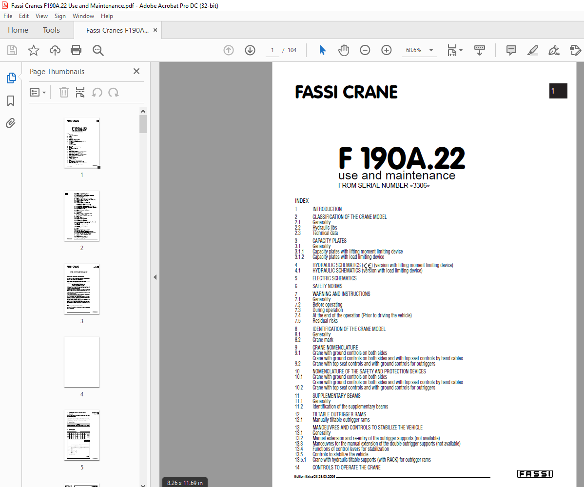The height and width of the screenshot is (487, 584).
Task: Open the Find text magnifier
Action: click(98, 50)
